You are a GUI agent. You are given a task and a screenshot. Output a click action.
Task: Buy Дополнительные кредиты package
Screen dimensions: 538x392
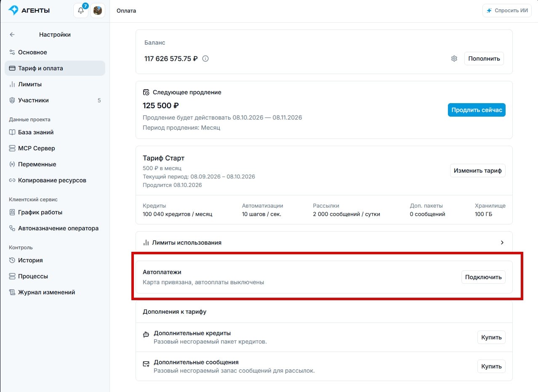[x=491, y=337]
